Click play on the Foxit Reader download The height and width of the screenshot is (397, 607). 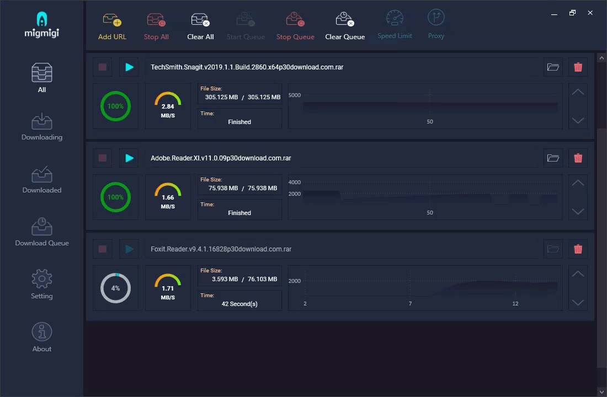(129, 249)
